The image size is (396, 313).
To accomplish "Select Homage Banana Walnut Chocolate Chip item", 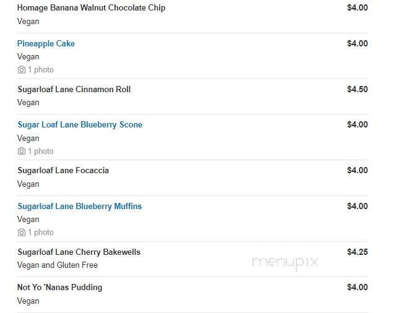I will 91,8.
